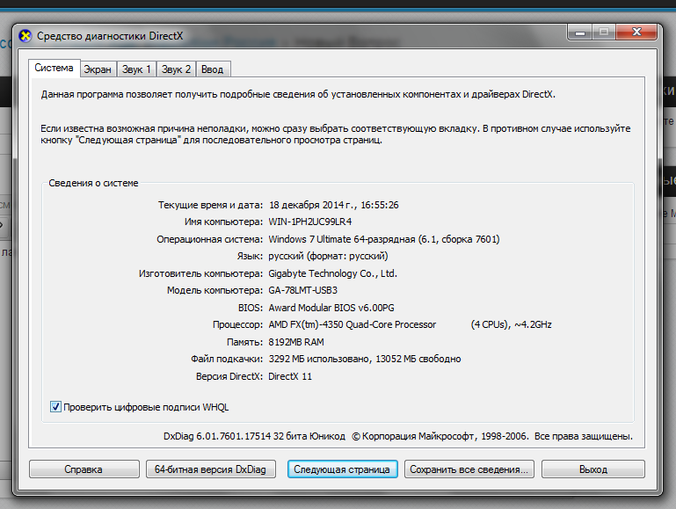Viewport: 676px width, 509px height.
Task: Switch to the Система tab
Action: [54, 68]
